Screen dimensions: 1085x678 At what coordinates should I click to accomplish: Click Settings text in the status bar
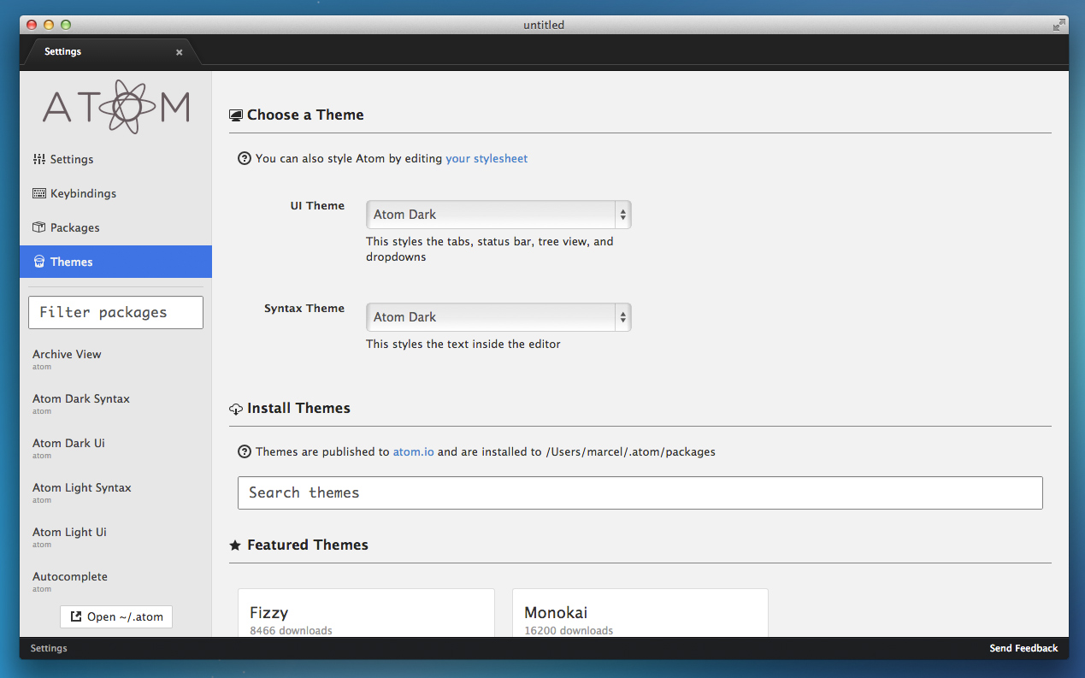49,648
